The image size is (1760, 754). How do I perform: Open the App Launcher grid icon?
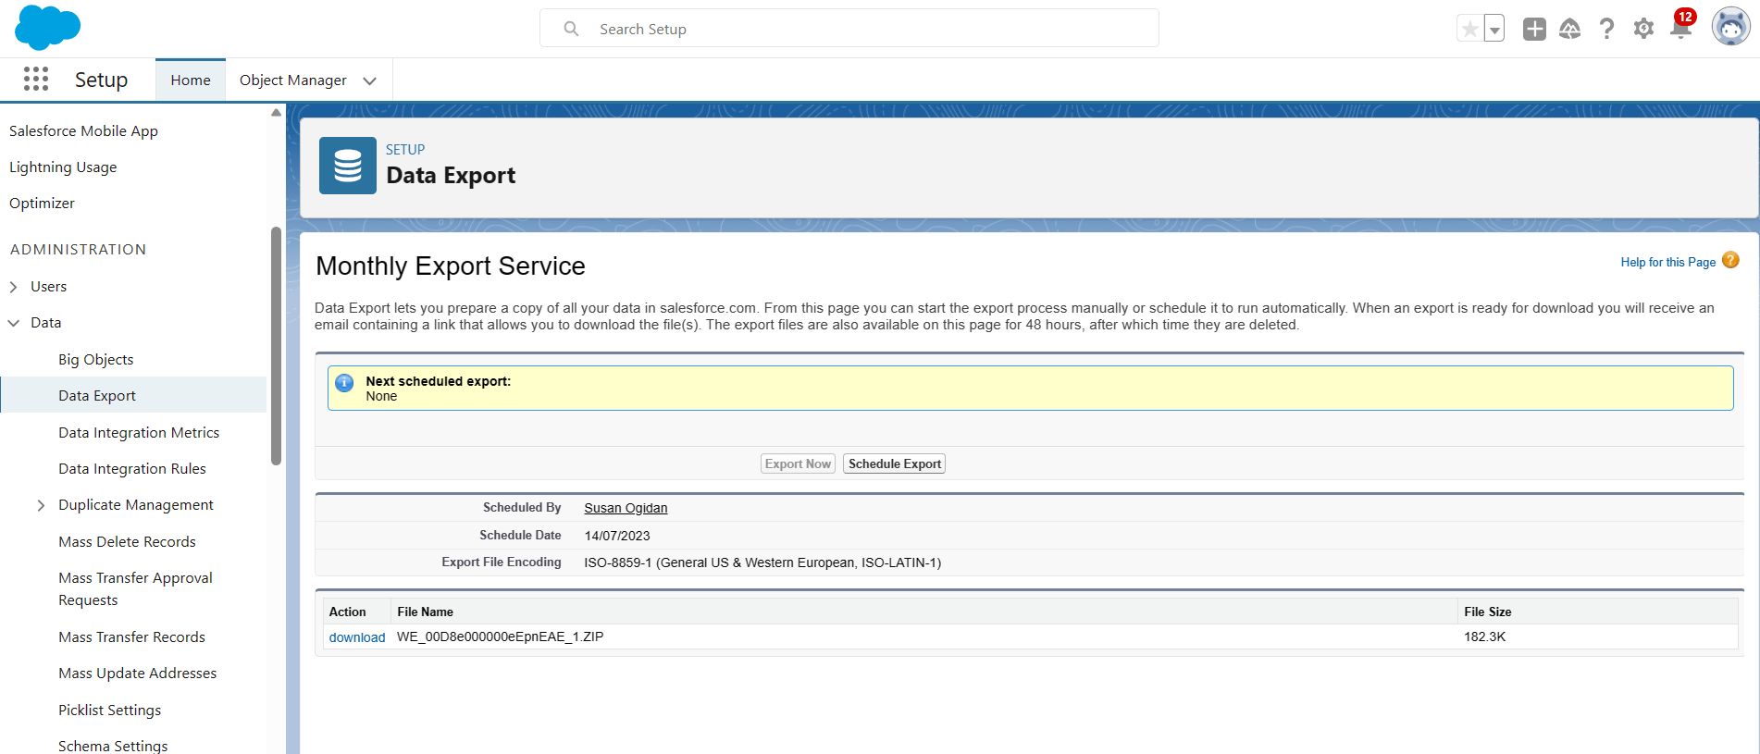tap(36, 80)
